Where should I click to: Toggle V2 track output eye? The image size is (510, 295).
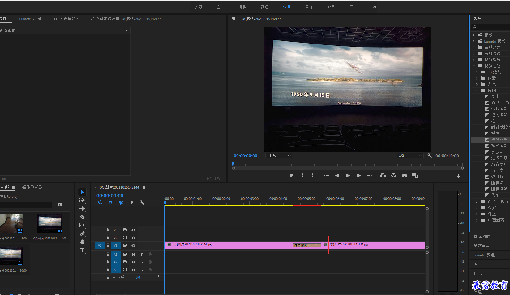[x=134, y=238]
